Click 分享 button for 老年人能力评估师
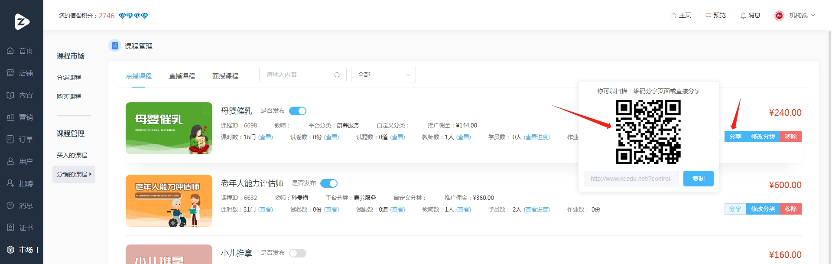The image size is (832, 264). pyautogui.click(x=735, y=209)
